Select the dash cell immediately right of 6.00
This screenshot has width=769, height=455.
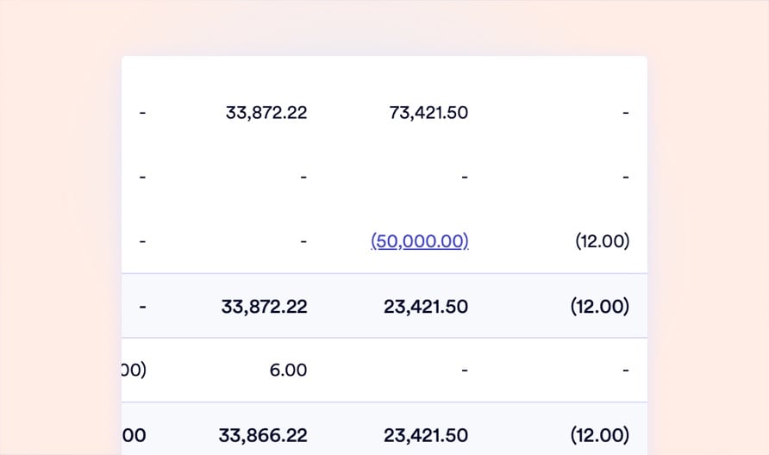click(465, 371)
